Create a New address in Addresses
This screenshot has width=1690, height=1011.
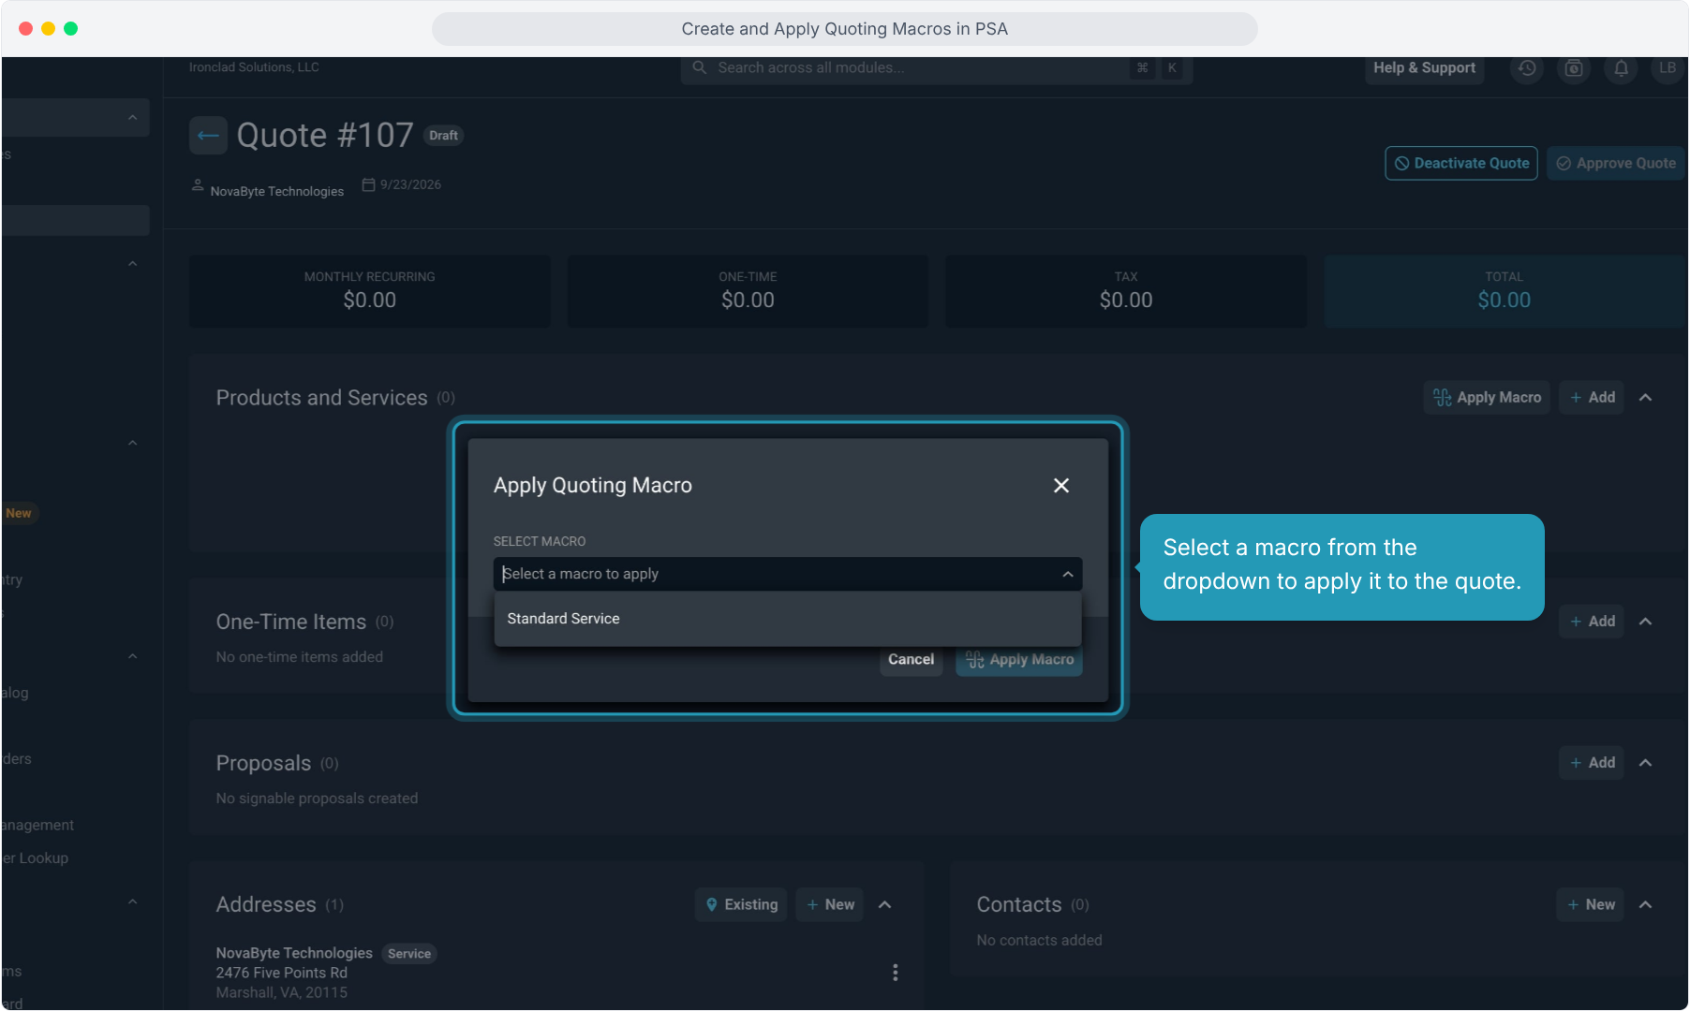click(830, 905)
